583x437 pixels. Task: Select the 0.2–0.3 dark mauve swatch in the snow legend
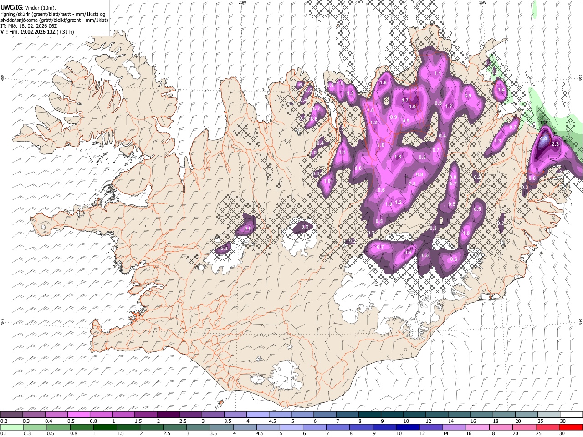coord(11,414)
